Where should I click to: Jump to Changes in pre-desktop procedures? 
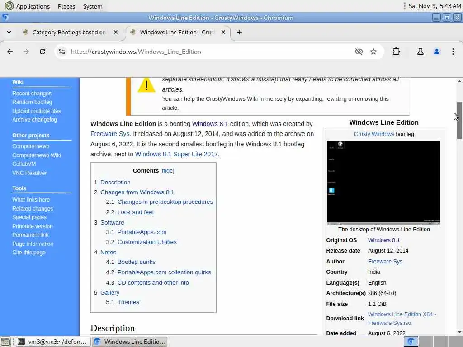pos(165,202)
